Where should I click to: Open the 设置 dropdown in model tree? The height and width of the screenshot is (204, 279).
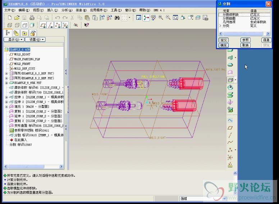35,39
